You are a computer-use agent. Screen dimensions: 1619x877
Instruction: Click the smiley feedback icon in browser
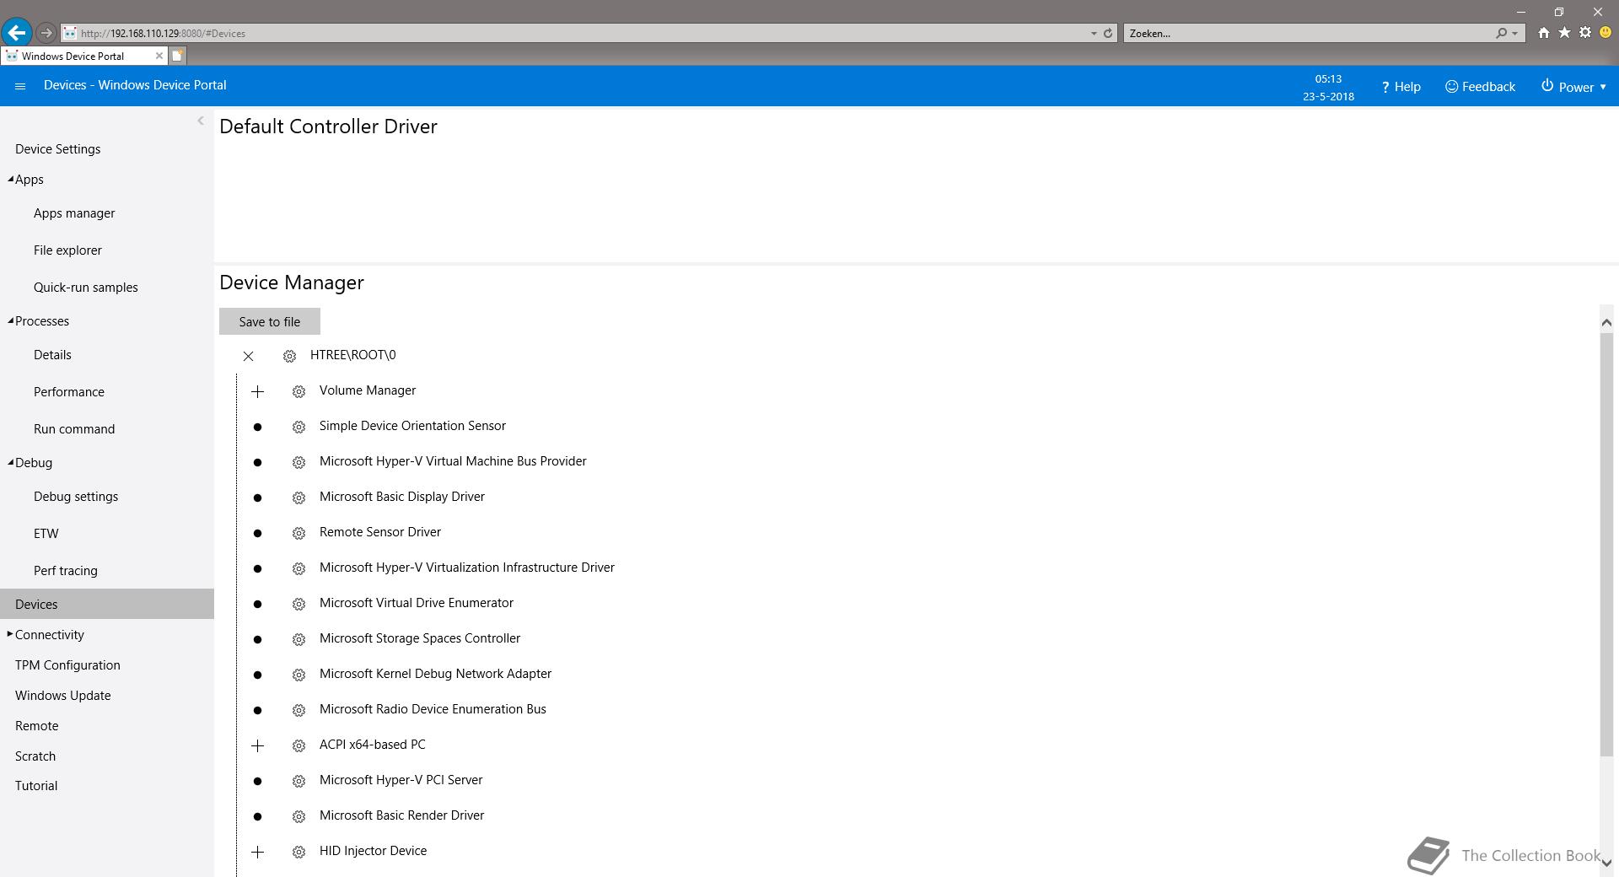1606,33
